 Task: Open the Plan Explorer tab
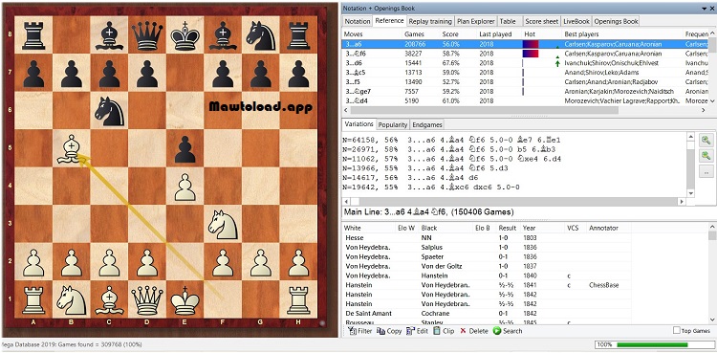pyautogui.click(x=475, y=21)
